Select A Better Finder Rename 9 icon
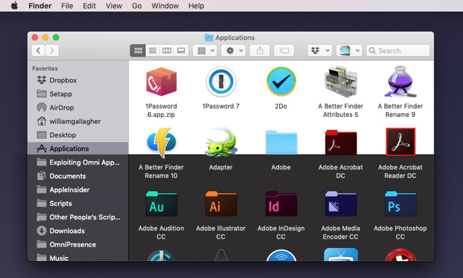 point(400,81)
